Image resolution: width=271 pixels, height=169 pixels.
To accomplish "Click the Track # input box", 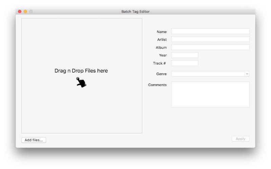I will pos(185,63).
